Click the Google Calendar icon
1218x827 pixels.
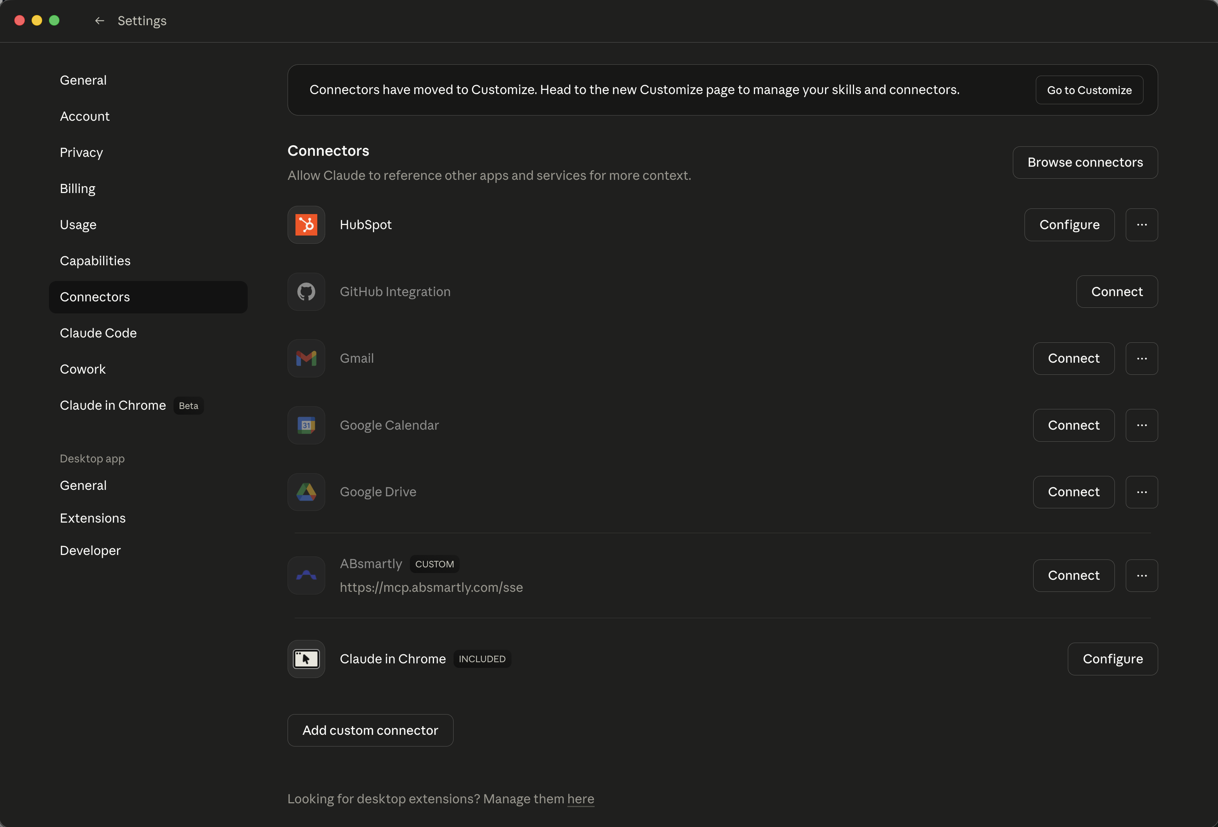pyautogui.click(x=306, y=425)
